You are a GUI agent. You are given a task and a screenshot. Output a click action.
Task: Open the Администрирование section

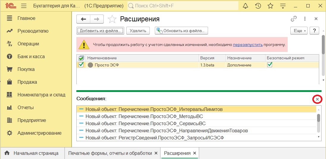(x=40, y=133)
